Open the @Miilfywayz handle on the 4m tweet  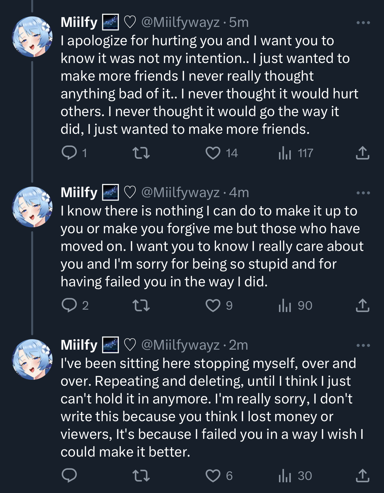(x=180, y=193)
